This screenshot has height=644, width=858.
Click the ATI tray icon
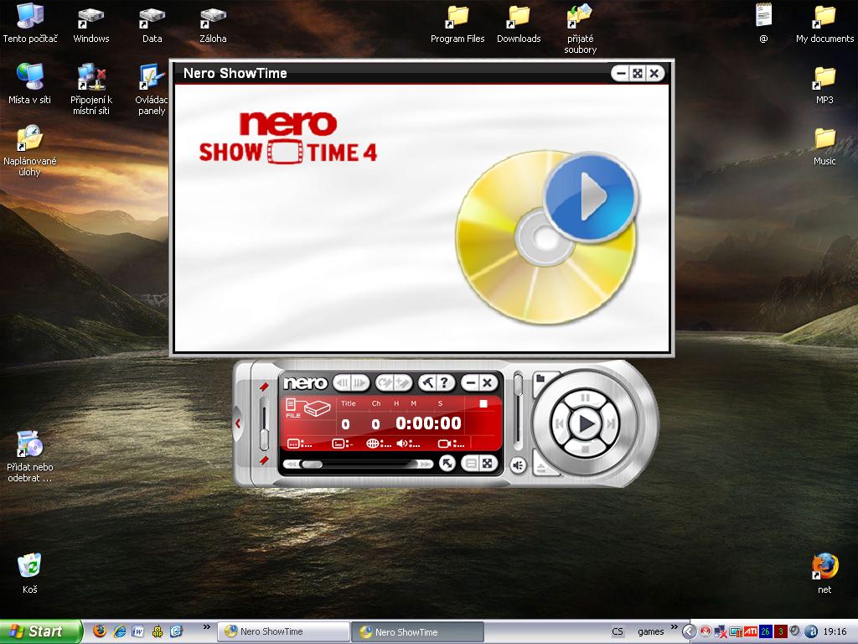point(750,631)
